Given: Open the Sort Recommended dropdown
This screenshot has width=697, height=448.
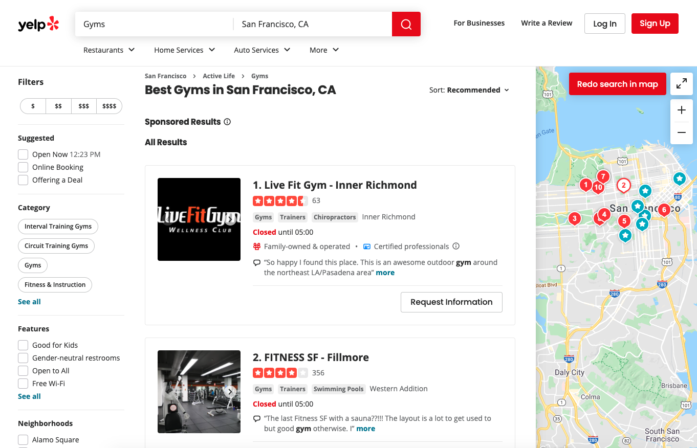Looking at the screenshot, I should coord(474,89).
